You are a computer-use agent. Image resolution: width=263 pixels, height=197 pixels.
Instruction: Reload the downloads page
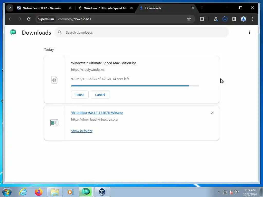point(29,19)
